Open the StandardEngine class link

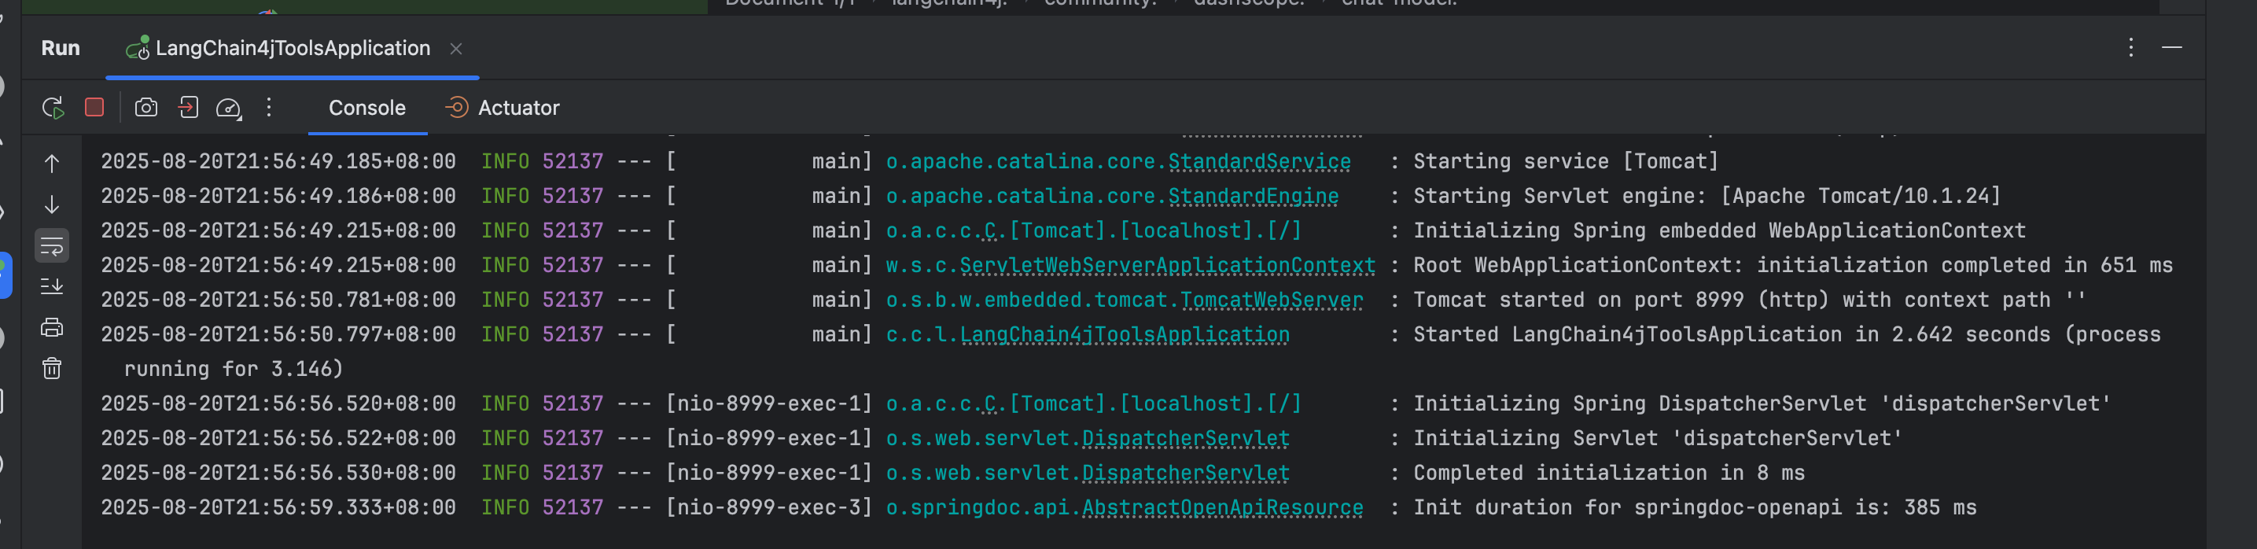coord(1253,196)
